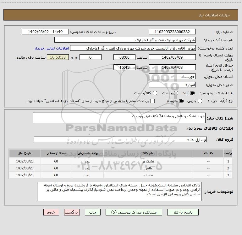
Task: Click row number 1 in the table
Action: click(x=228, y=161)
